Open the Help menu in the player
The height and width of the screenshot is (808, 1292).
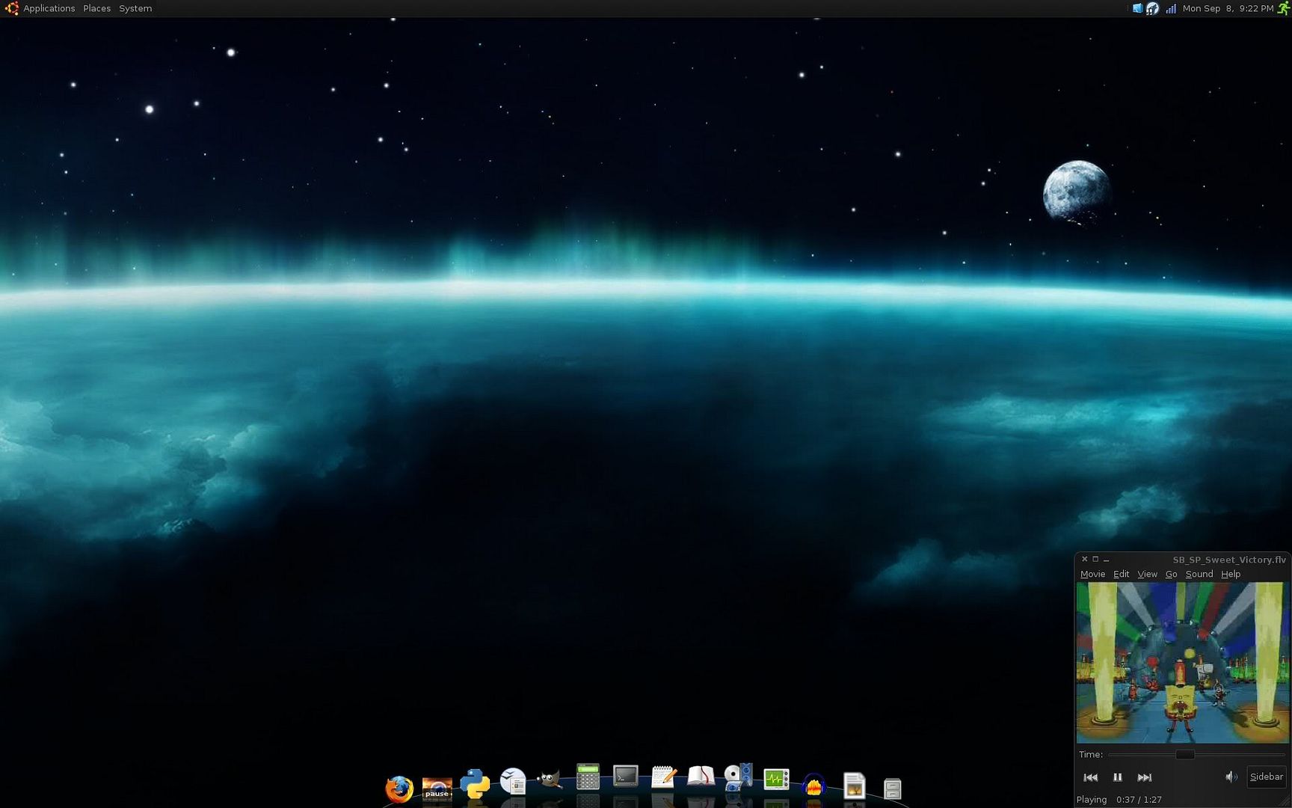(x=1231, y=574)
